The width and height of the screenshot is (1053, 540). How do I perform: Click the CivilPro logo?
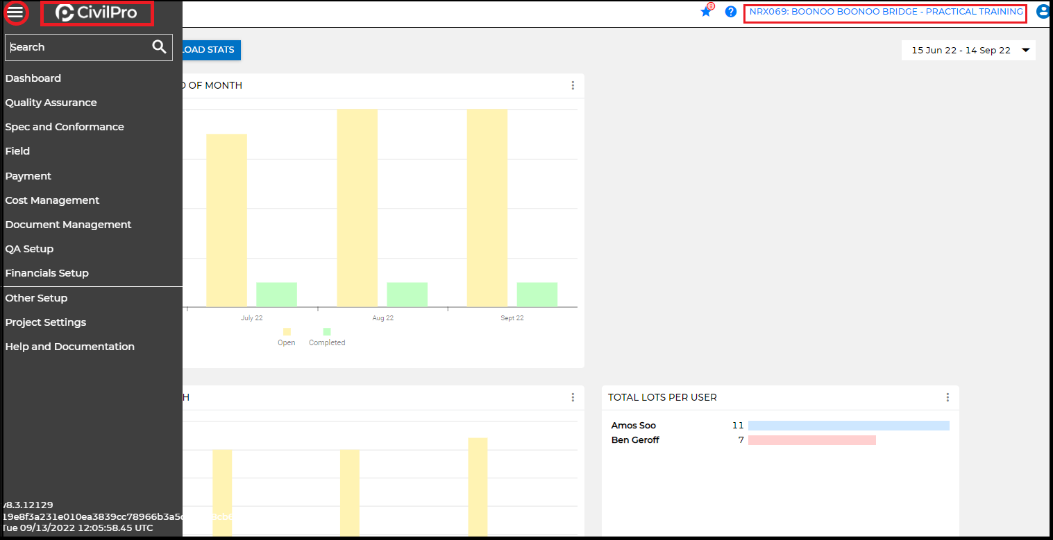[96, 12]
